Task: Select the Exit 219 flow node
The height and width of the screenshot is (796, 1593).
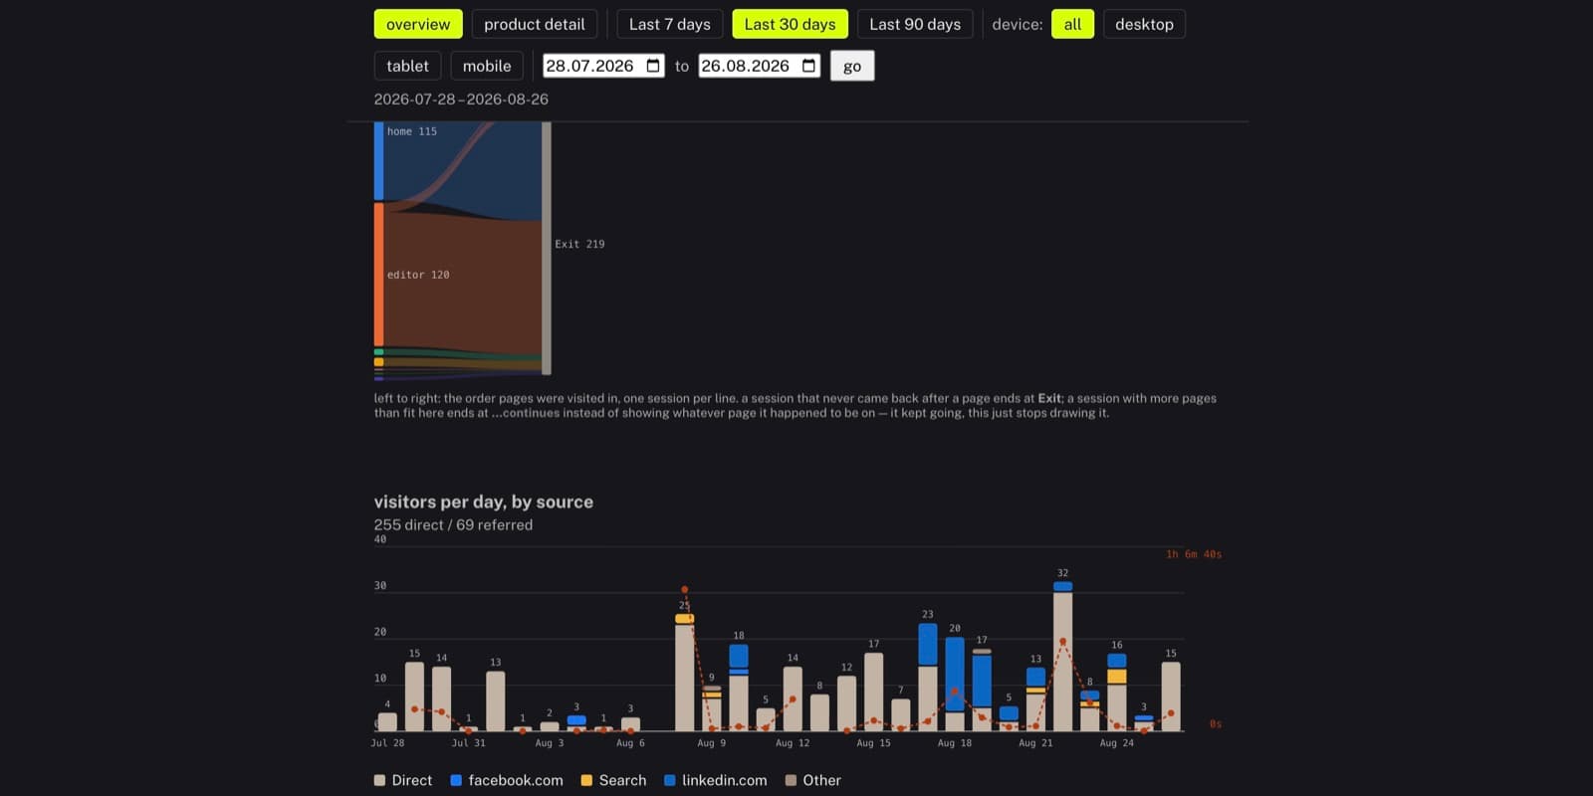Action: pos(547,248)
